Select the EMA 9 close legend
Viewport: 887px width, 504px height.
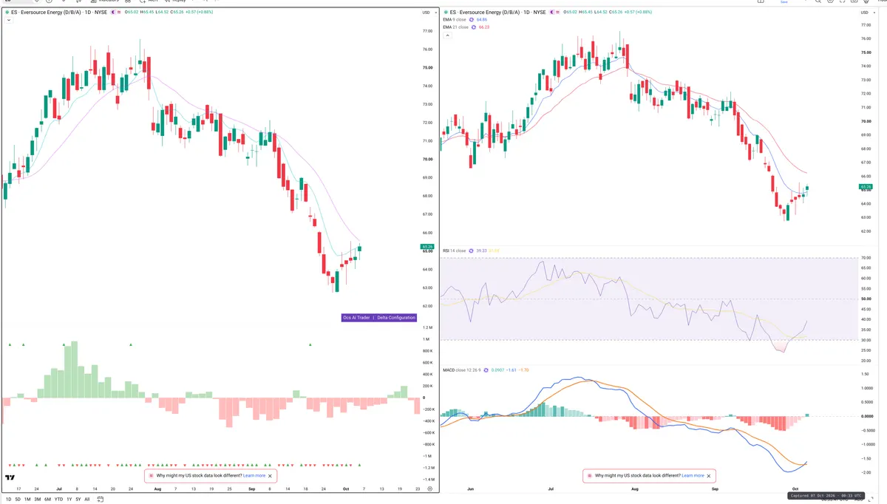coord(455,20)
